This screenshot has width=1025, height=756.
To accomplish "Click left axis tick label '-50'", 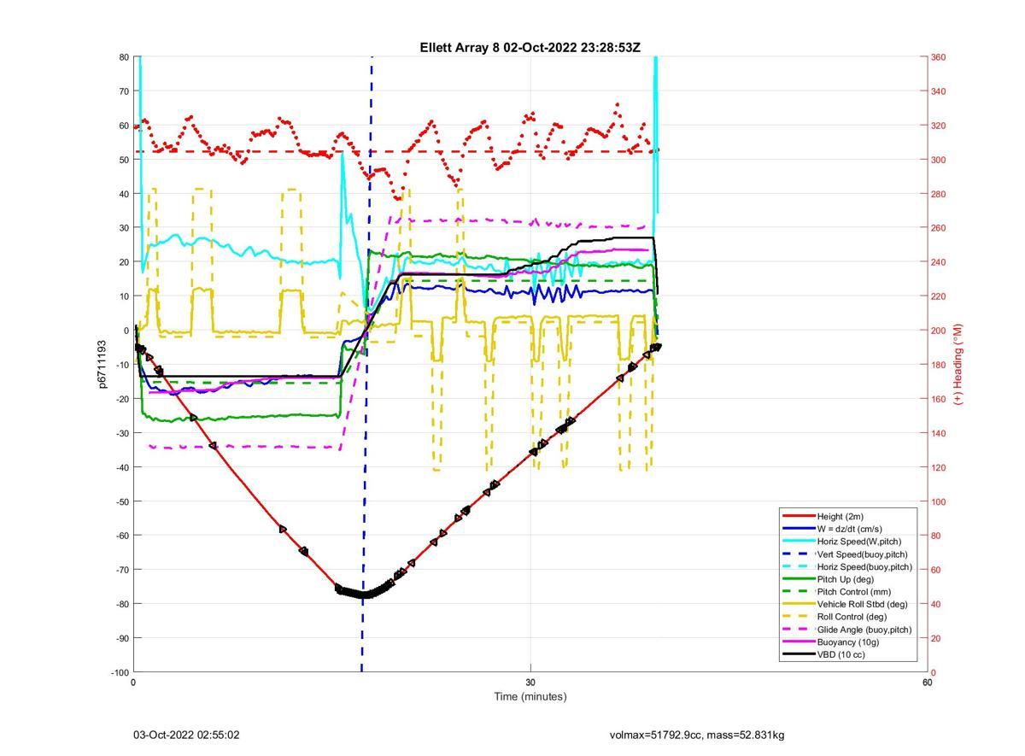I will click(x=121, y=501).
